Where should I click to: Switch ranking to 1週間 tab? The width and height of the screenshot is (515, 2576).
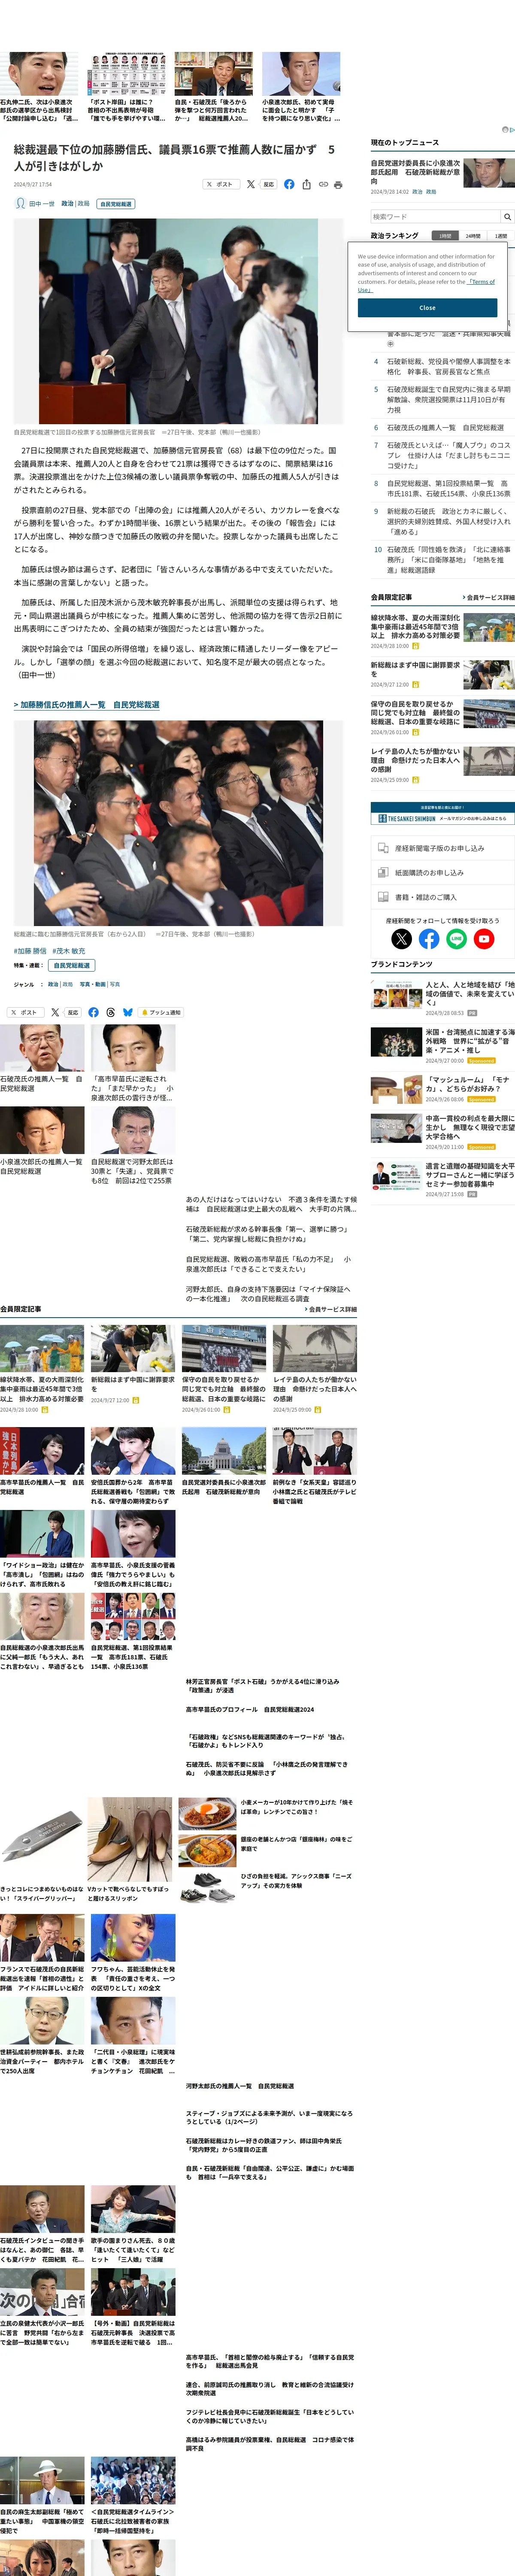(x=501, y=236)
